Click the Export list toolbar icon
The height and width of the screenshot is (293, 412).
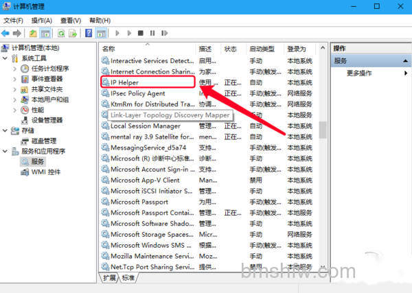click(x=73, y=33)
